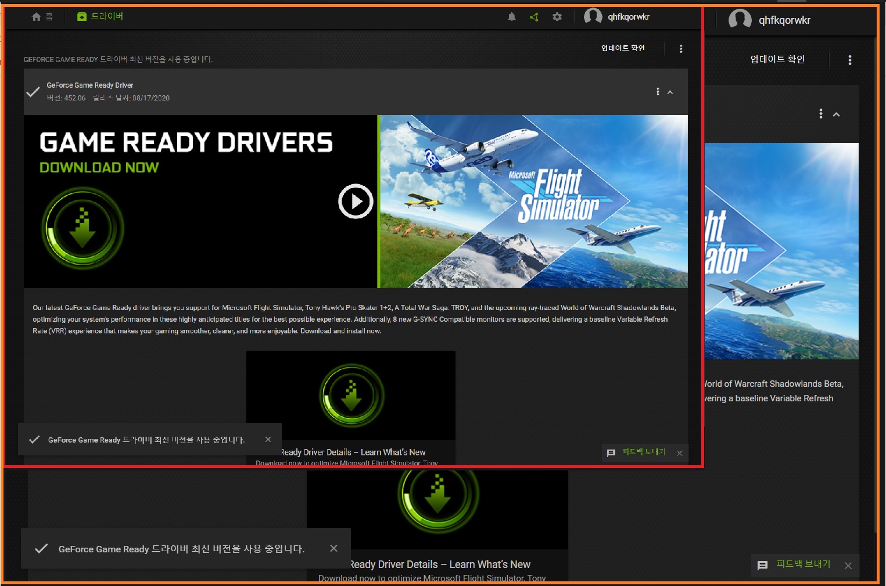
Task: Open the notifications bell icon
Action: pos(511,17)
